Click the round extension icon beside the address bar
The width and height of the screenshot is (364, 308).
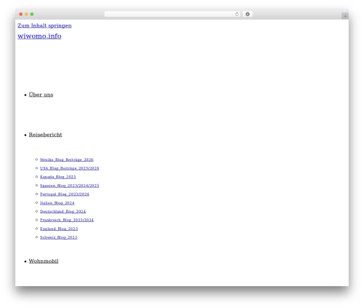(248, 14)
